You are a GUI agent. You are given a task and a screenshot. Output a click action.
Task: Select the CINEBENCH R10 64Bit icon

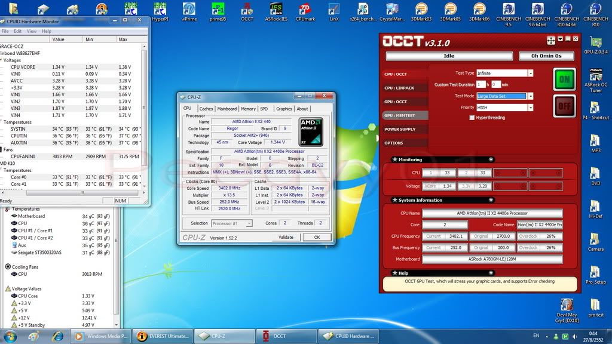[x=567, y=14]
